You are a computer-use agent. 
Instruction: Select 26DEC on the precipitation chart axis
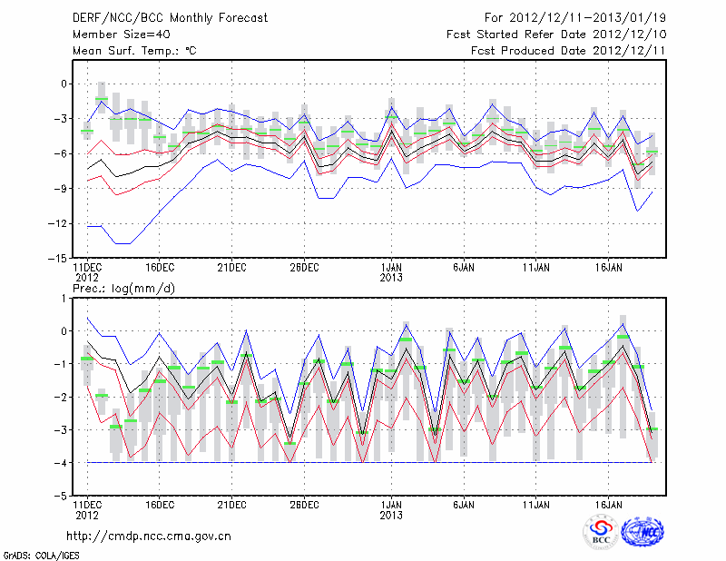304,503
